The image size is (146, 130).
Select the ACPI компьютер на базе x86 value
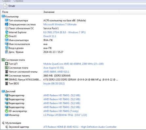click(x=65, y=20)
